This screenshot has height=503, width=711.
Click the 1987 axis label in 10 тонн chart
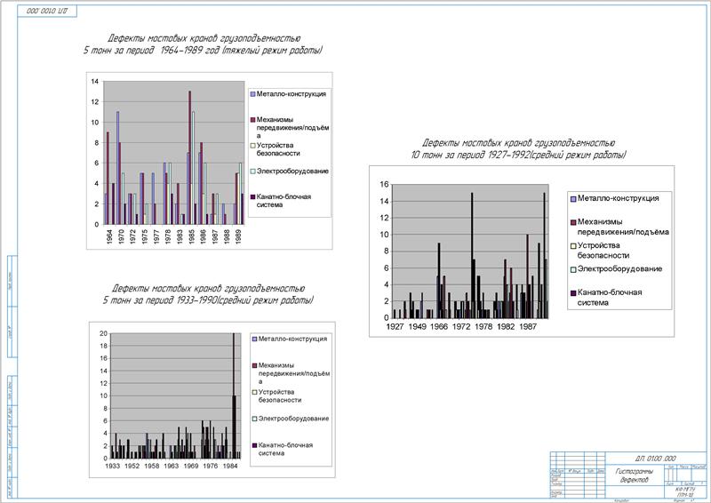pyautogui.click(x=528, y=326)
